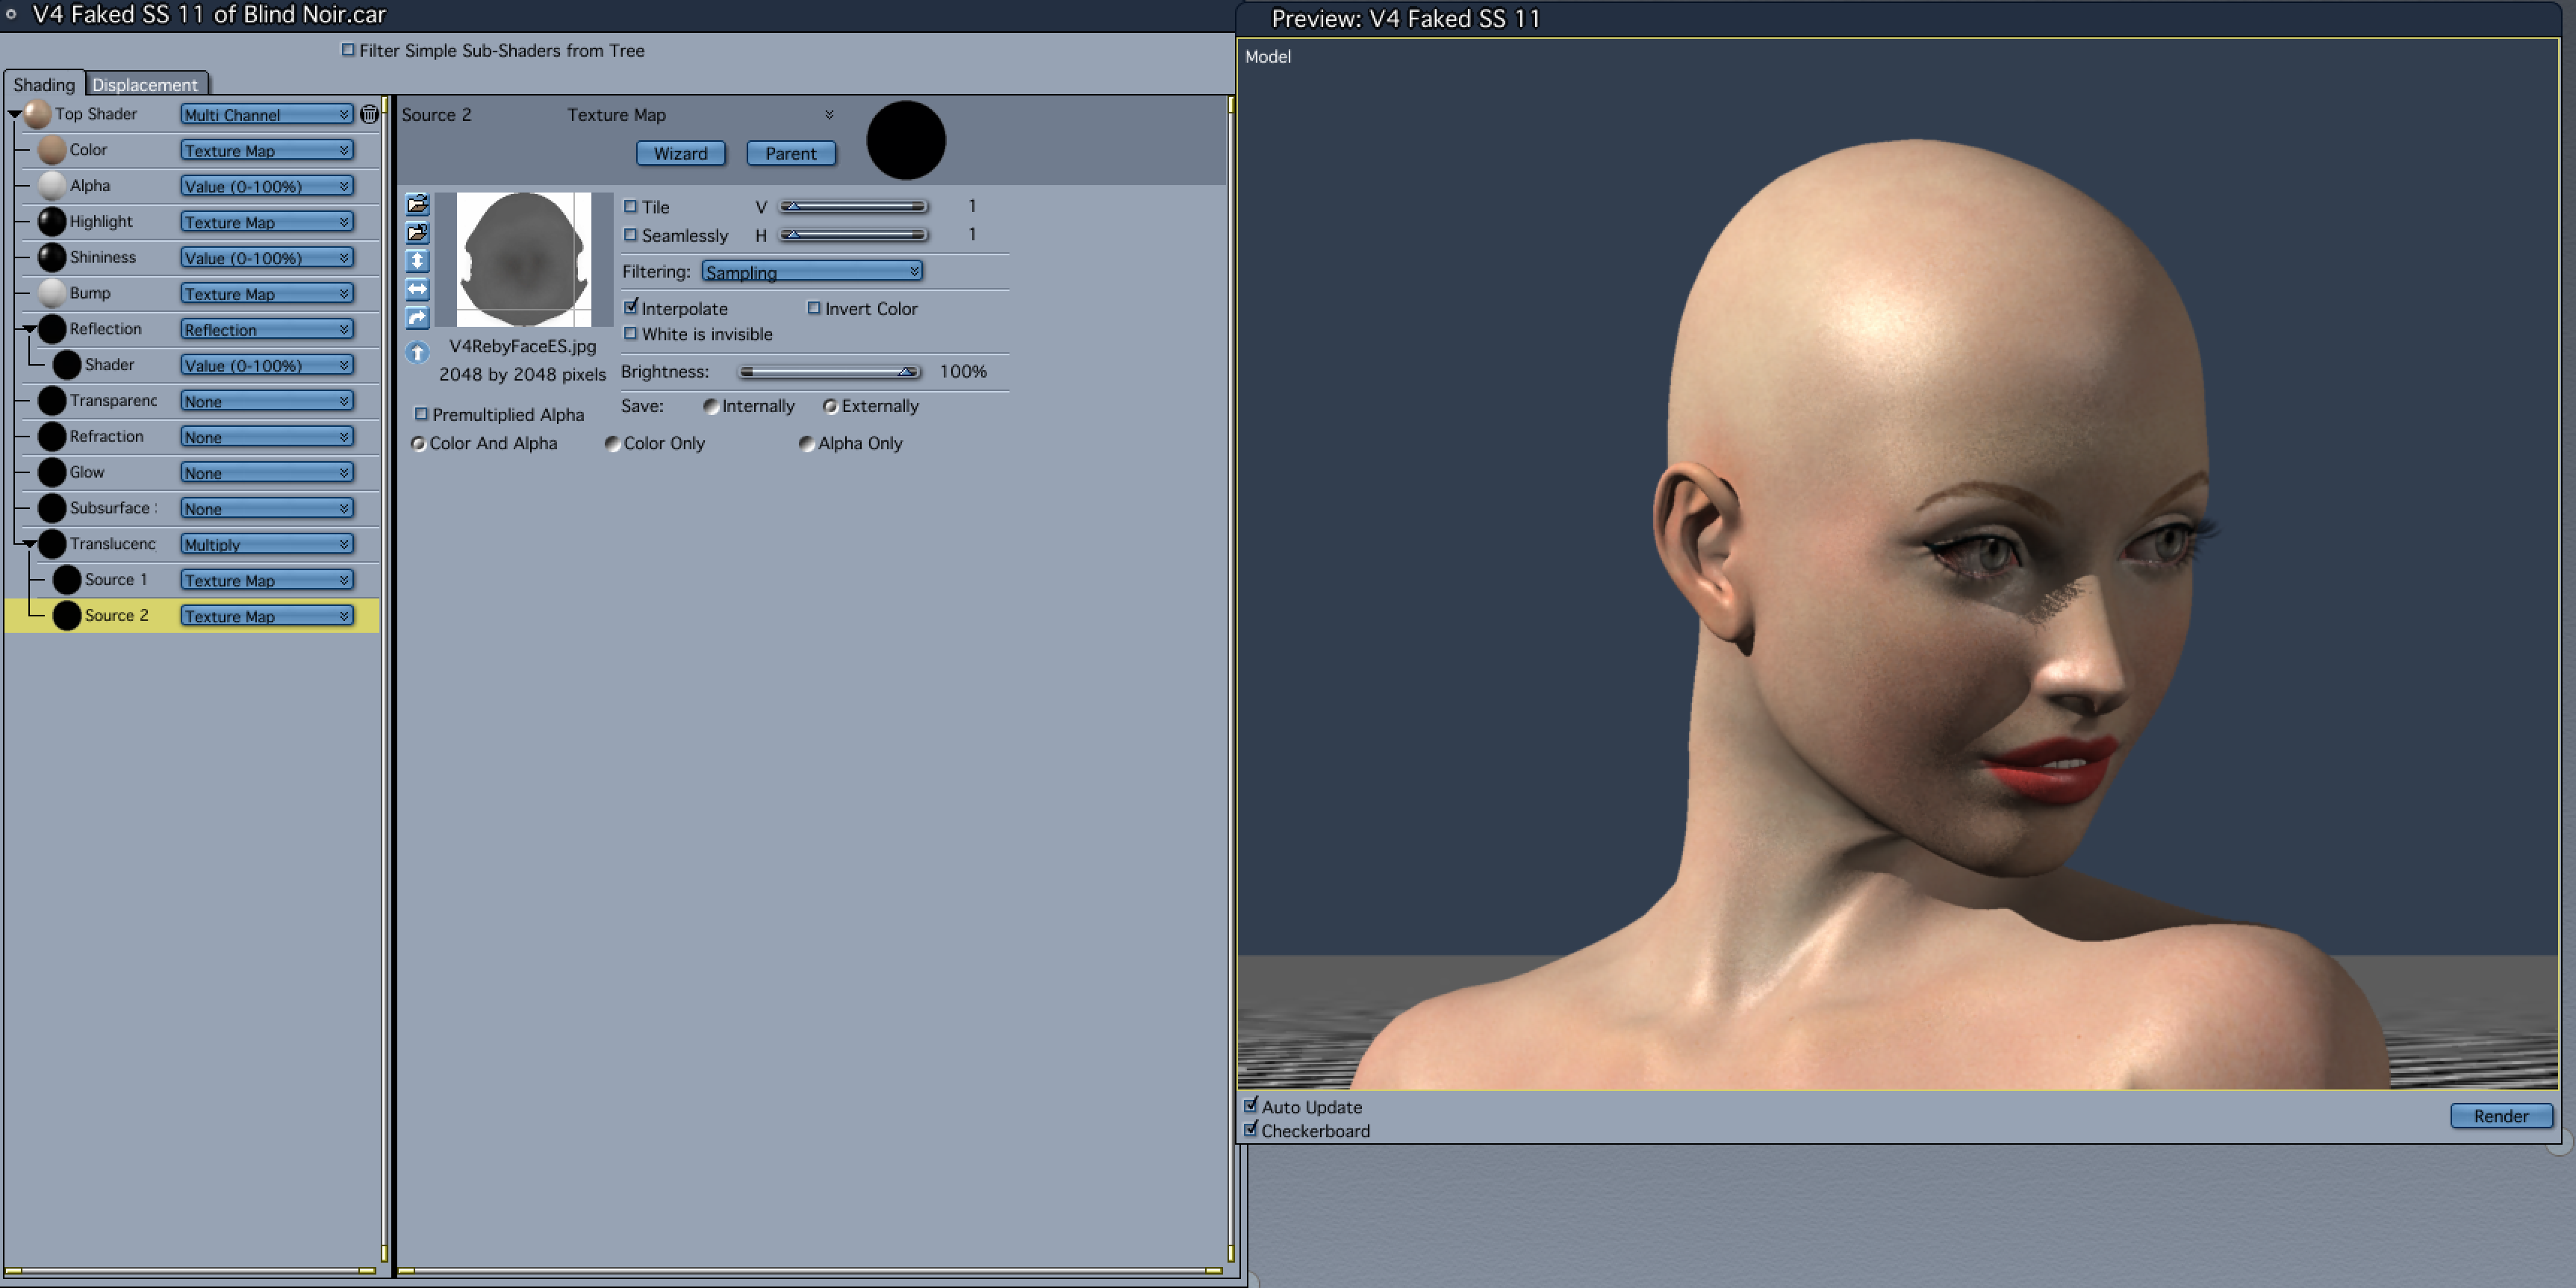Click the second open-folder texture icon
The width and height of the screenshot is (2576, 1288).
417,233
